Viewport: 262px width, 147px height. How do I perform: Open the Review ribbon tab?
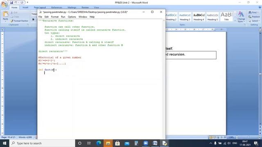(x=85, y=7)
